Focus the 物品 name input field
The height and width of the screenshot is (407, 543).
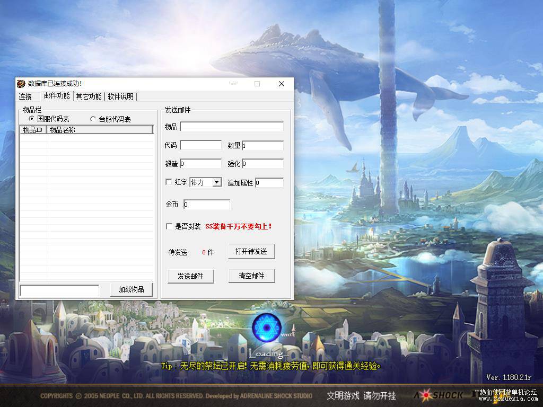(x=232, y=127)
